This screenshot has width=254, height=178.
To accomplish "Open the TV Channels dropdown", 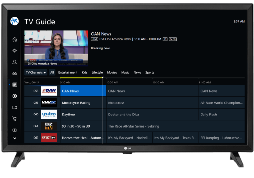I will tap(36, 72).
